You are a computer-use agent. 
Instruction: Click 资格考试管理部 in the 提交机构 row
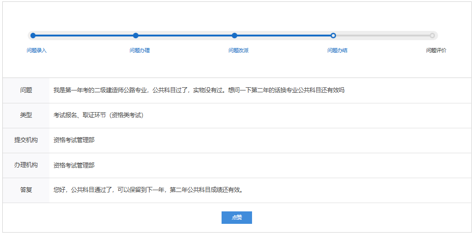point(74,140)
